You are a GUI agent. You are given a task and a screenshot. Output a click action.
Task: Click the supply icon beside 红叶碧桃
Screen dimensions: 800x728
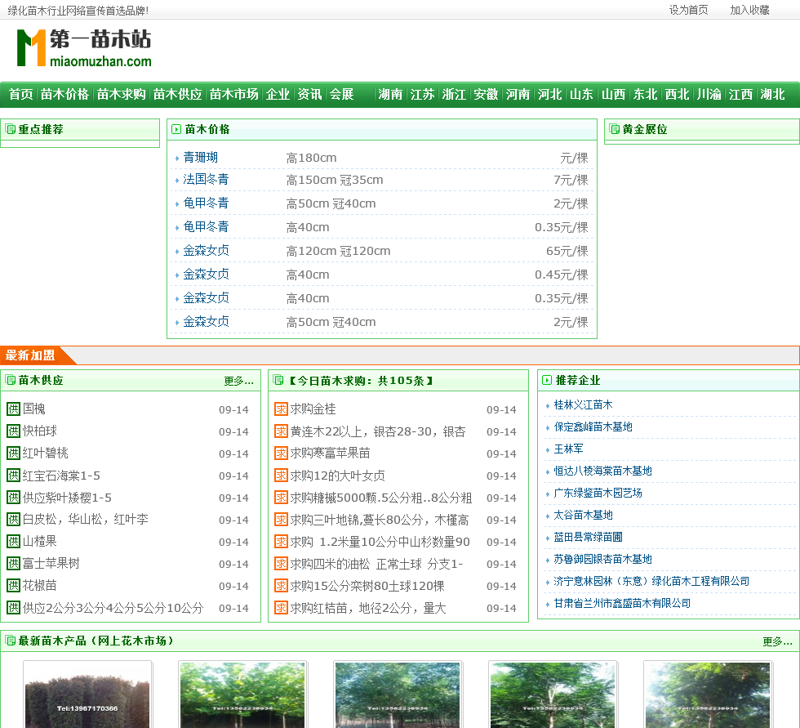[13, 453]
